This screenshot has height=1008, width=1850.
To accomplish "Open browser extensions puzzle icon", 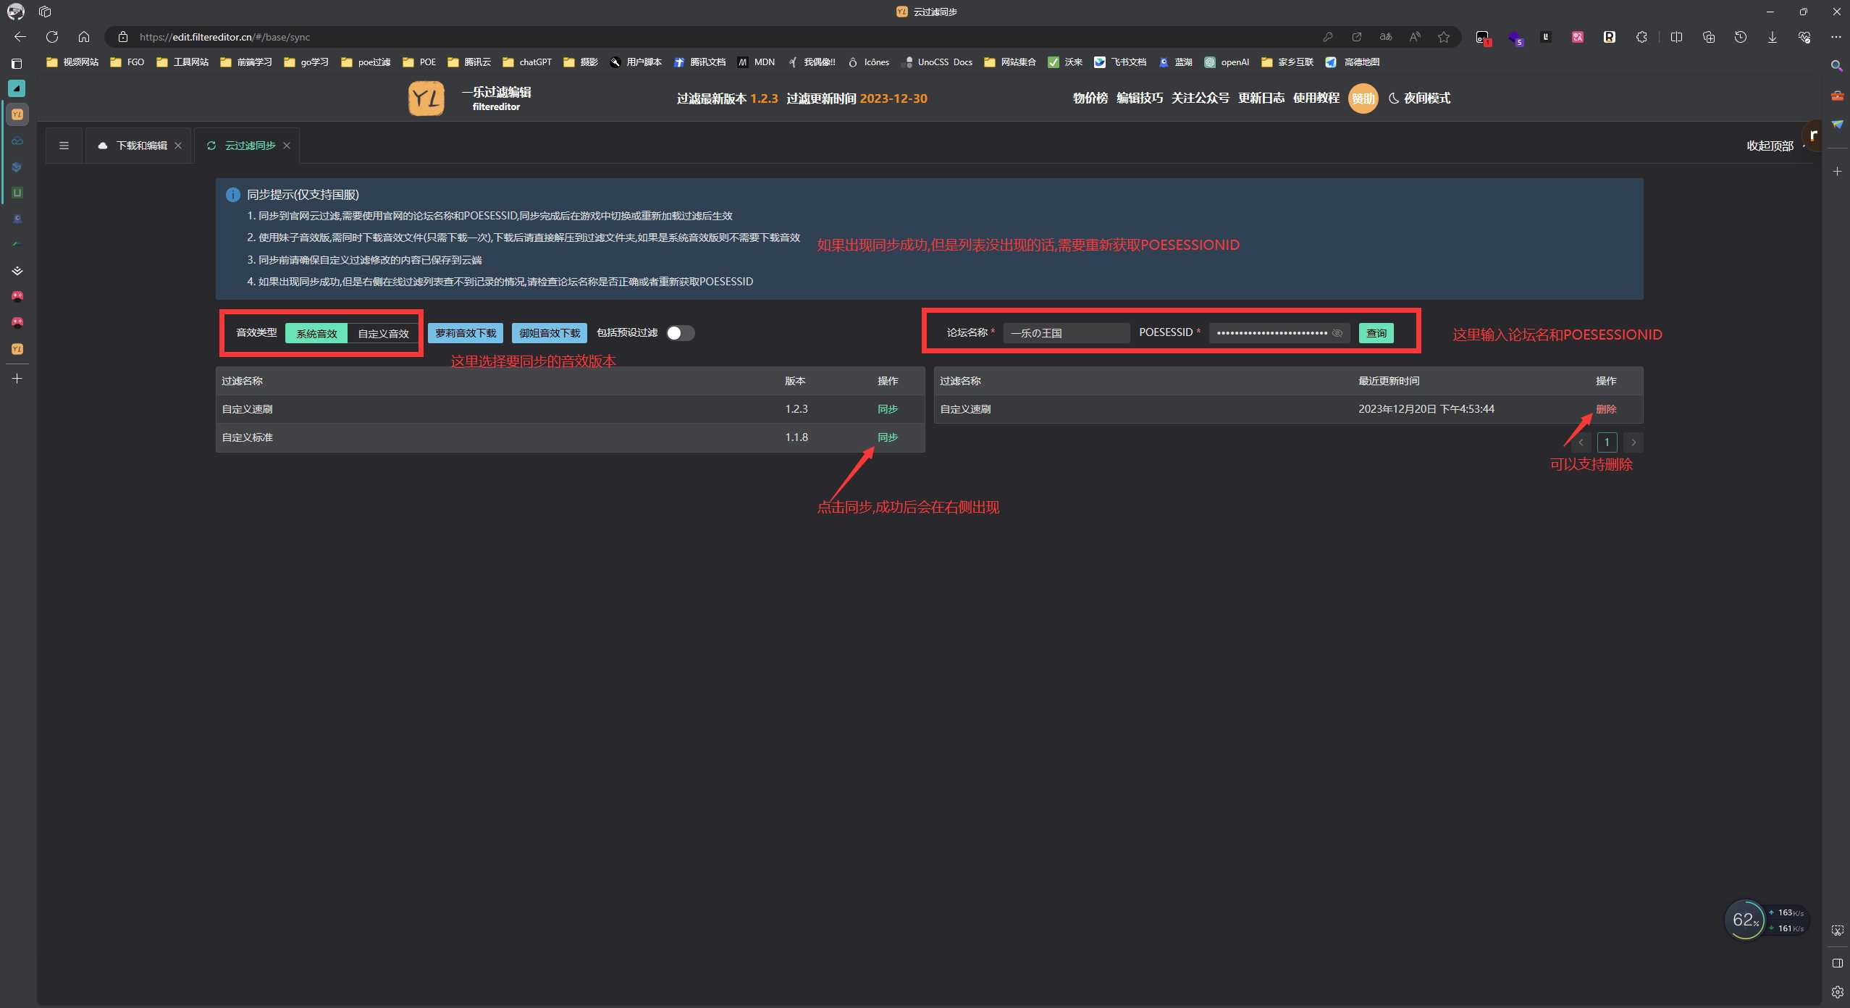I will (x=1641, y=37).
